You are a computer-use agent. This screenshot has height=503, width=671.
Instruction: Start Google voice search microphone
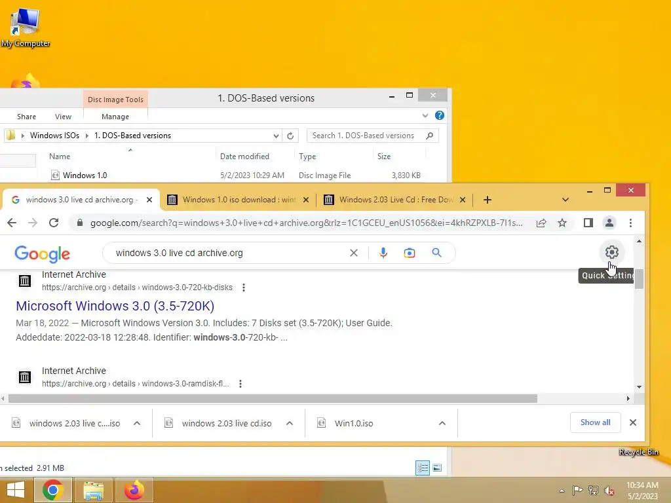383,253
